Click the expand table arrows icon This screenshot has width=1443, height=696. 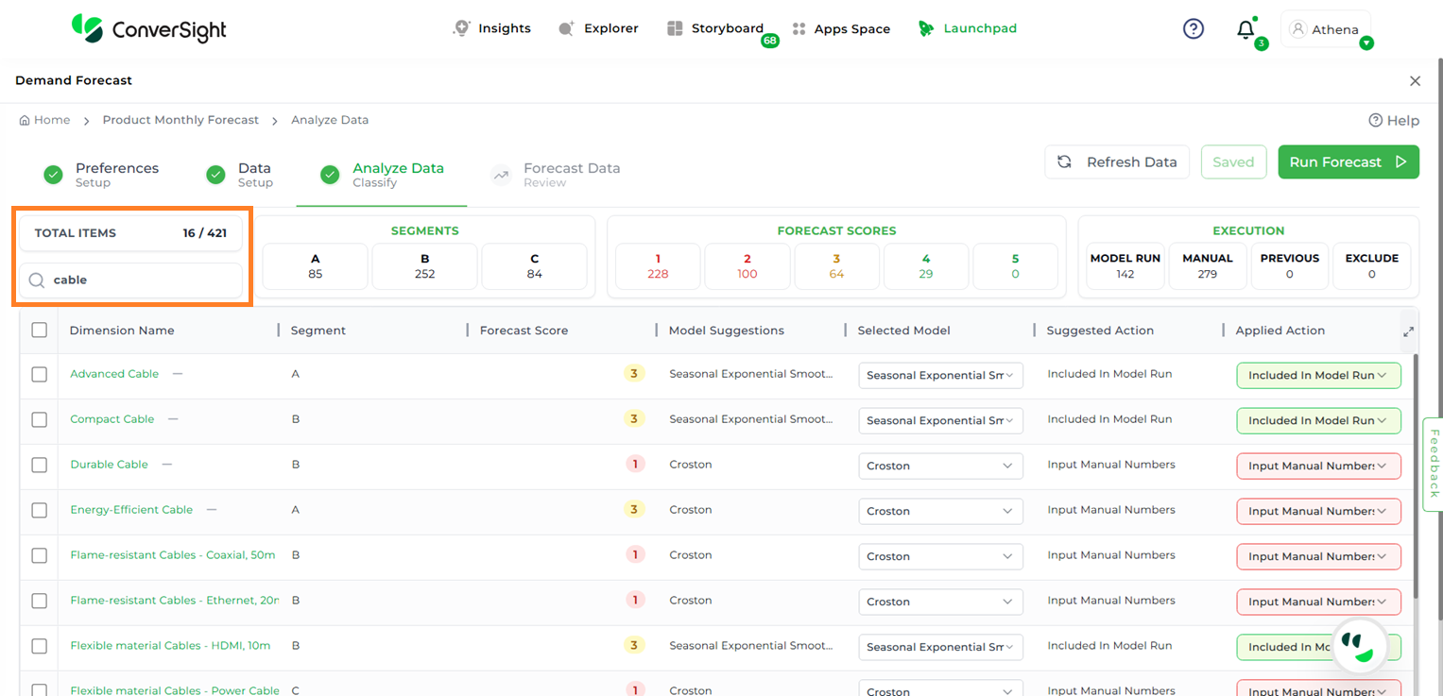point(1408,331)
